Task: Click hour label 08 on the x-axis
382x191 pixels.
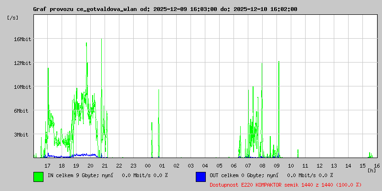Action: pos(262,166)
